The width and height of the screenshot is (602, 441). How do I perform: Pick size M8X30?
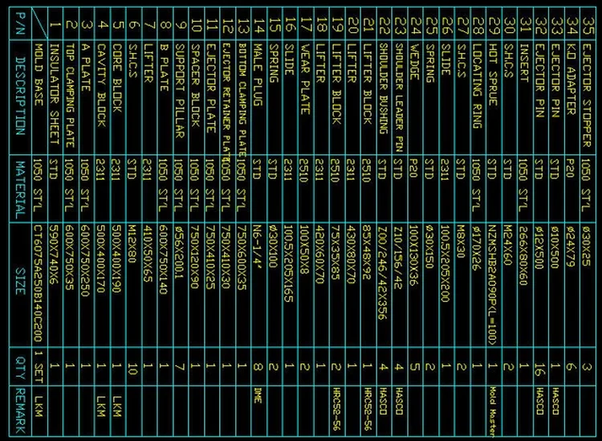coord(462,241)
